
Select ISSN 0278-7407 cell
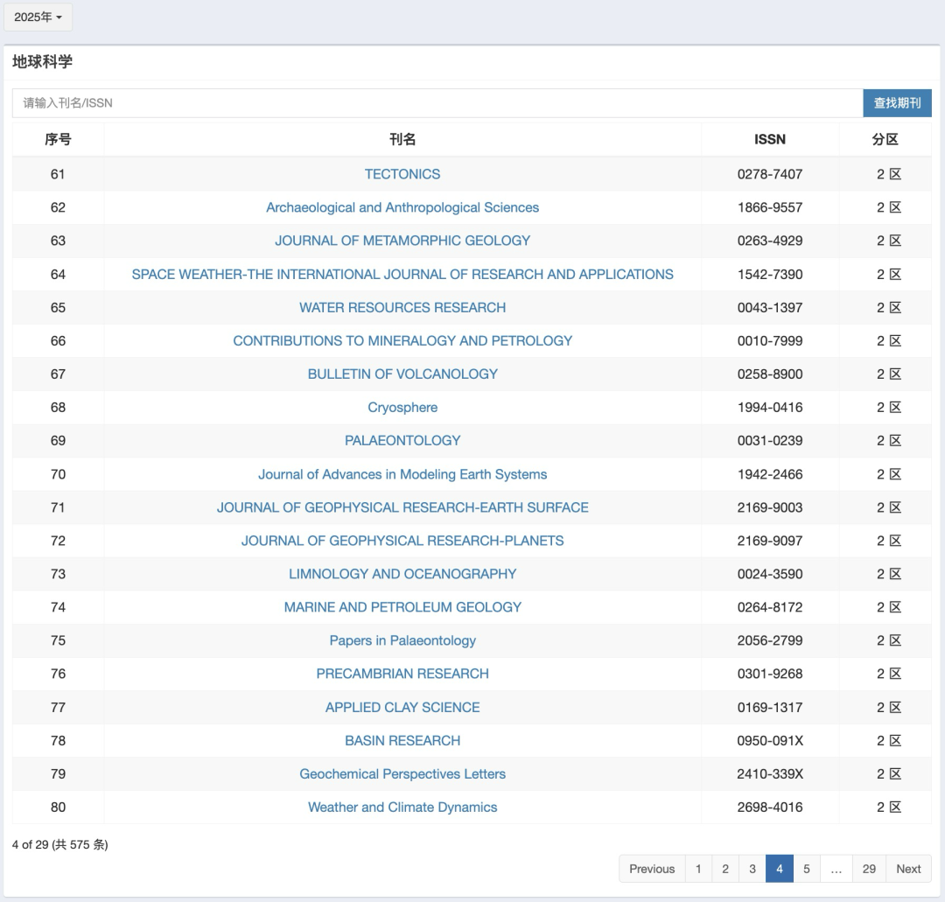click(770, 174)
